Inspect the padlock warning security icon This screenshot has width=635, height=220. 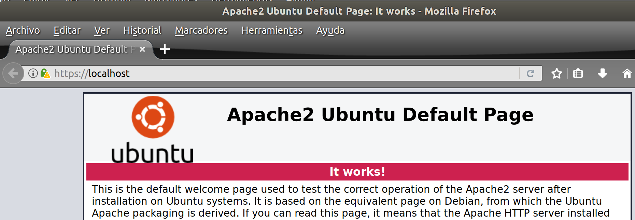point(45,73)
